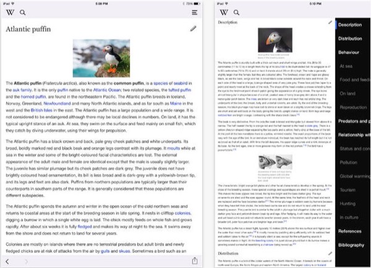The image size is (371, 268).
Task: Select Reproduction in the contents sidebar
Action: [353, 107]
